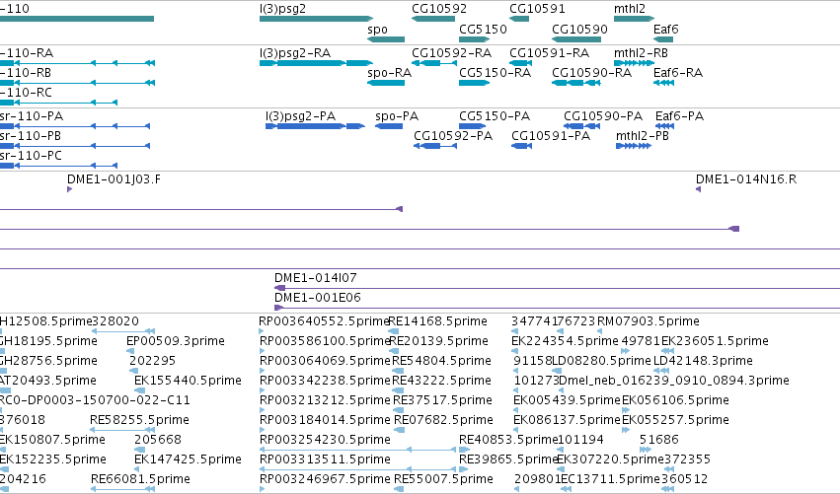Select the mthl2 gene label
Image resolution: width=840 pixels, height=494 pixels.
coord(630,9)
